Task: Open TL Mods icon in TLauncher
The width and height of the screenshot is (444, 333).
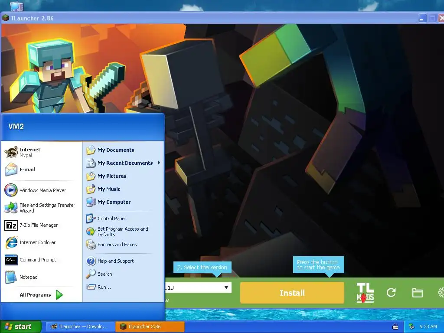Action: pyautogui.click(x=365, y=293)
